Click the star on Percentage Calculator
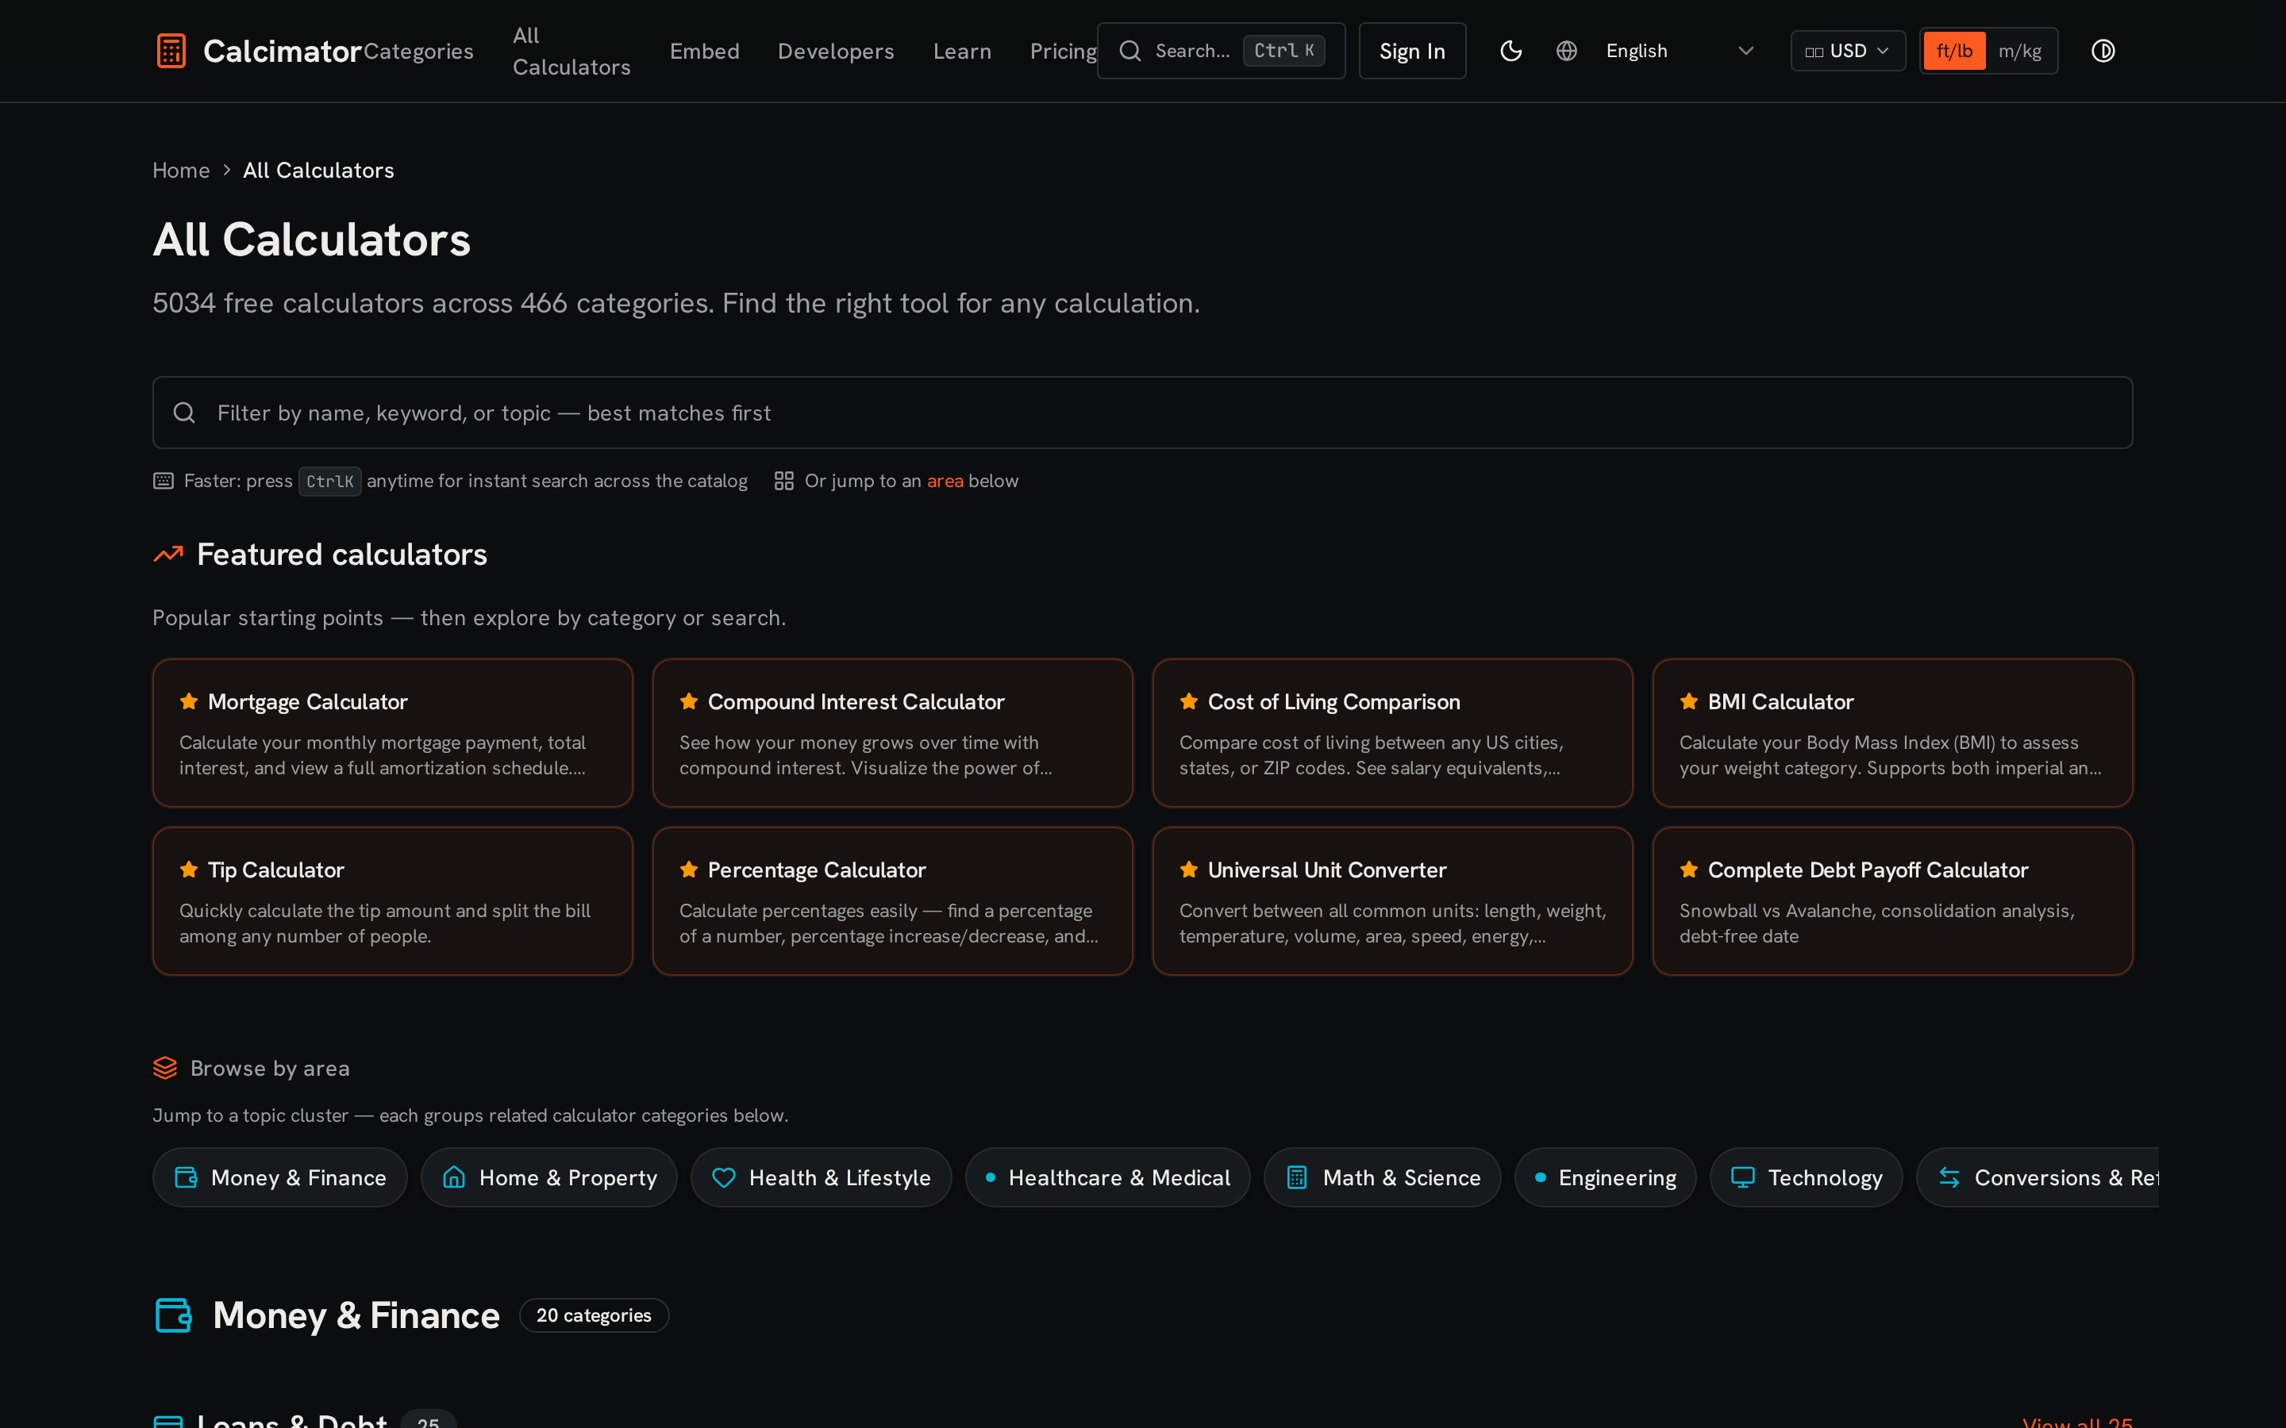This screenshot has height=1428, width=2286. [689, 869]
